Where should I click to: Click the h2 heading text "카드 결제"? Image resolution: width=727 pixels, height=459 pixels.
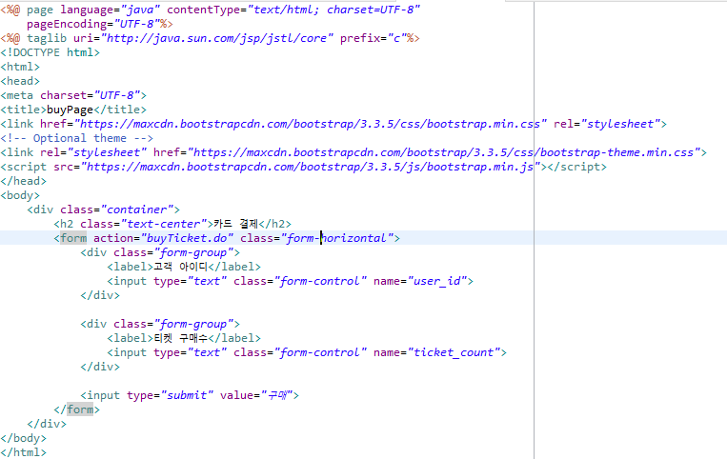235,224
